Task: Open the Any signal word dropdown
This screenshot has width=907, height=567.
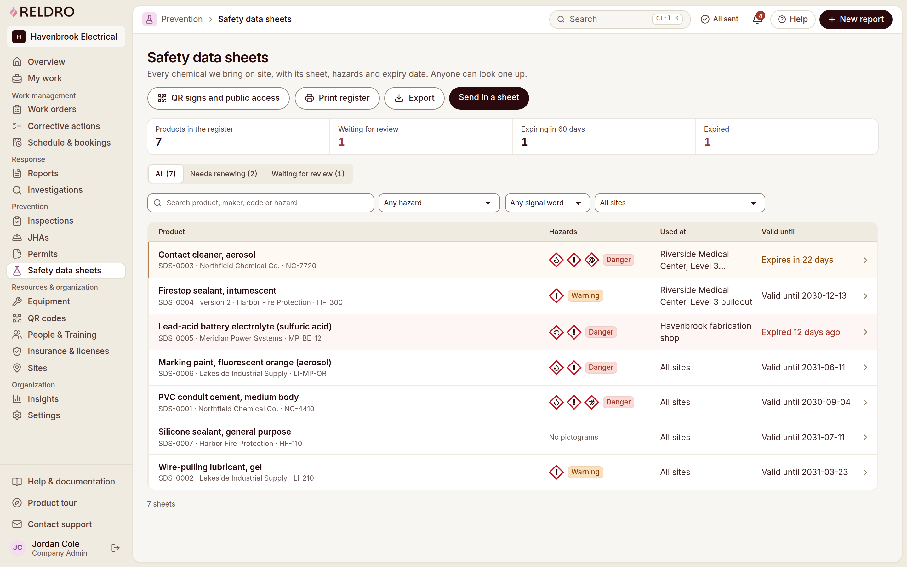Action: tap(547, 203)
